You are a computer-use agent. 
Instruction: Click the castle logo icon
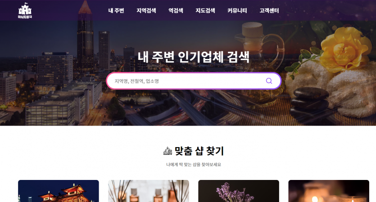point(25,9)
